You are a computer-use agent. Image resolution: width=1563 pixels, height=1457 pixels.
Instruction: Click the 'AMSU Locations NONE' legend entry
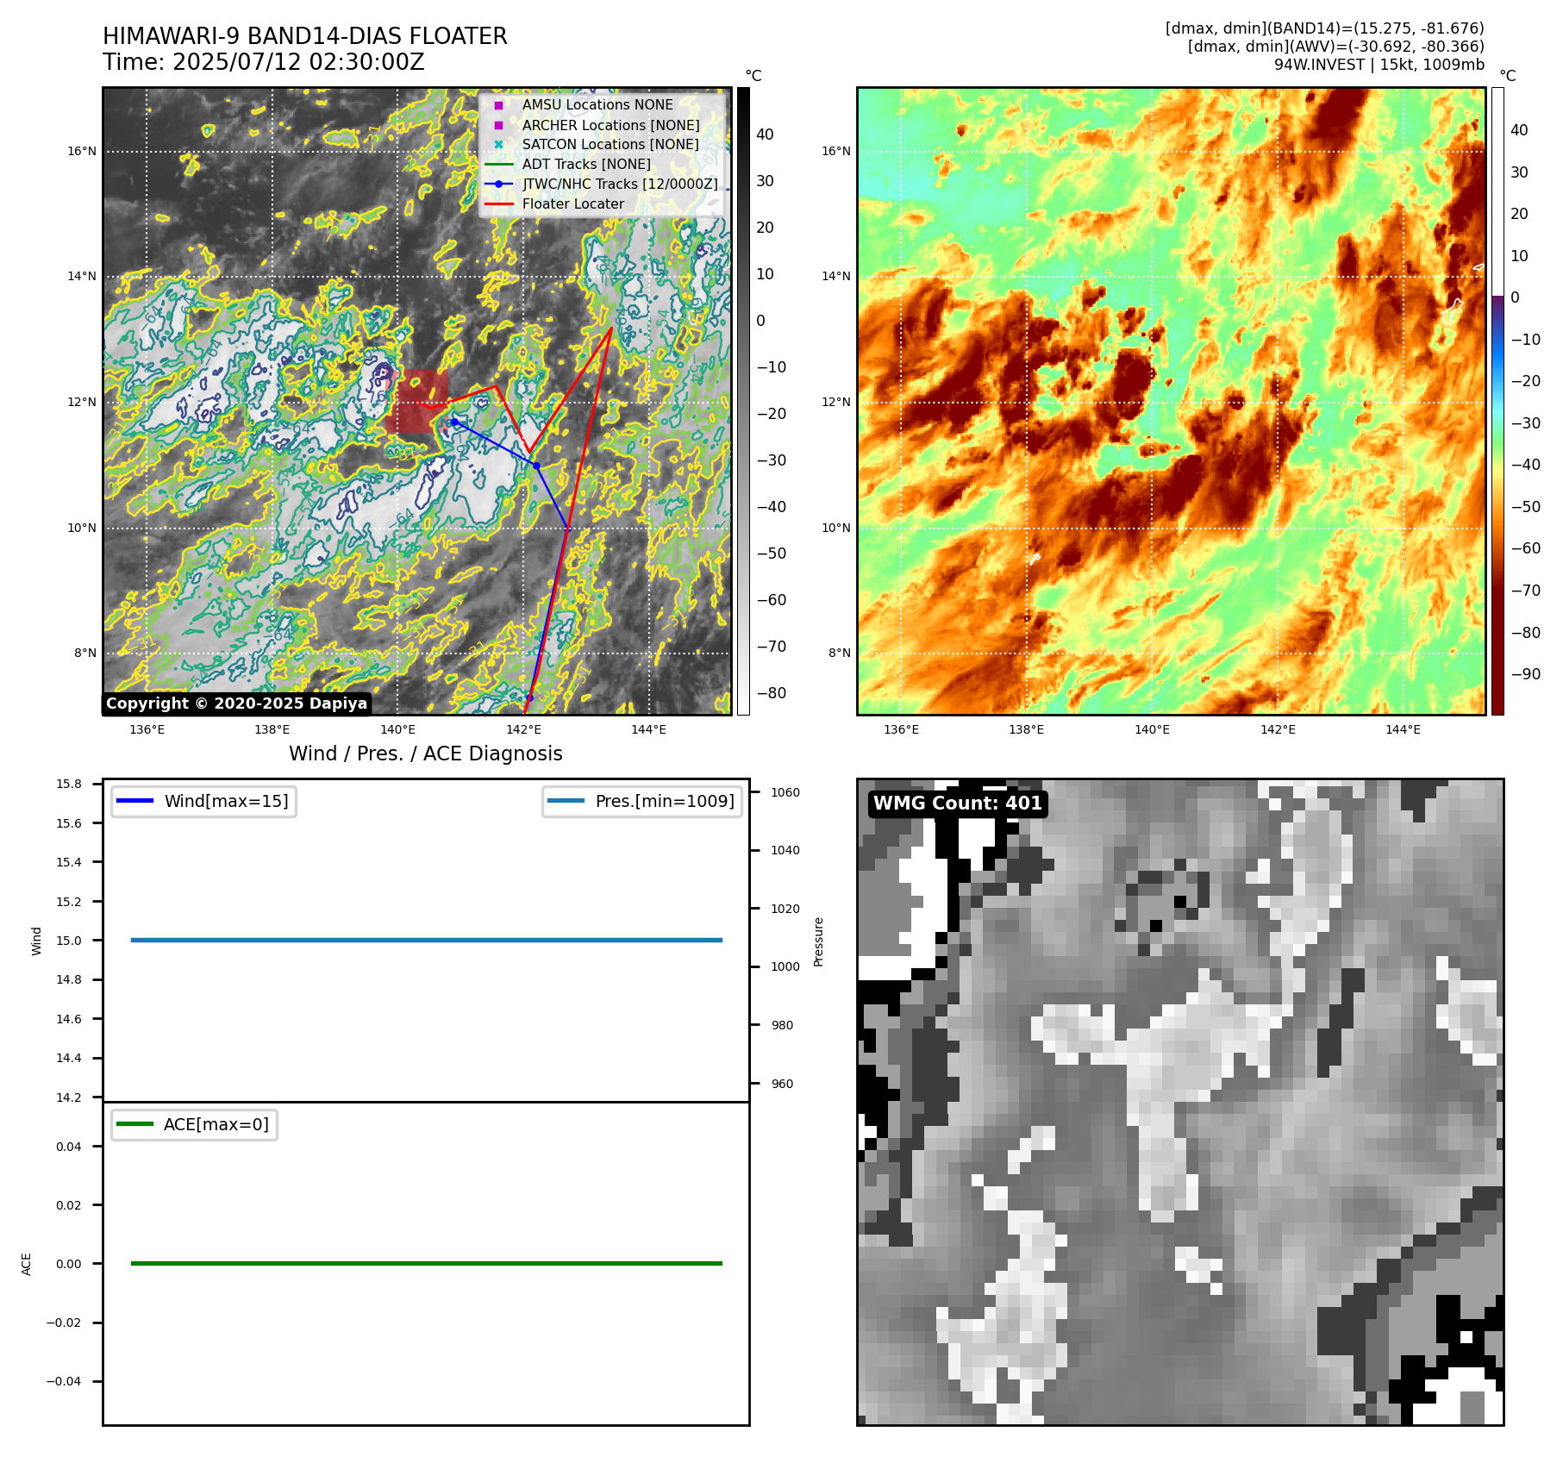pos(597,104)
